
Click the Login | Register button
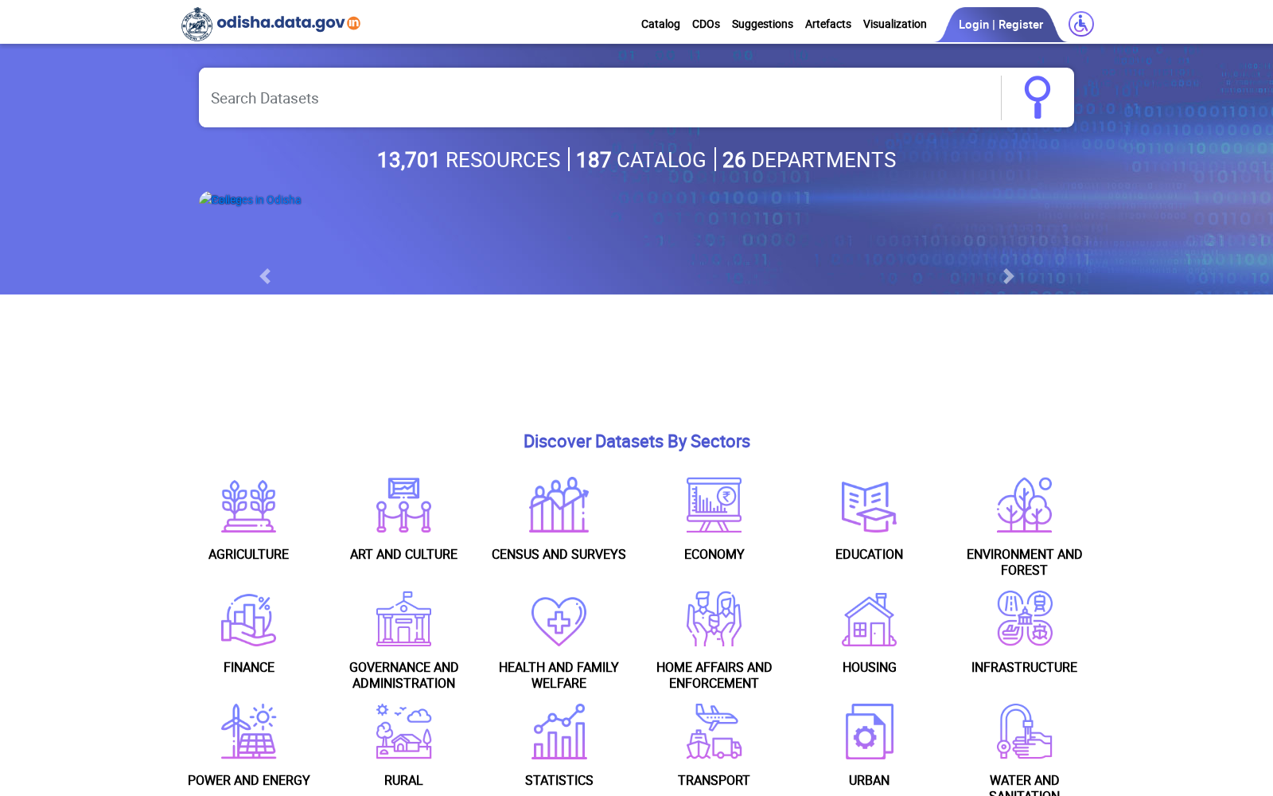point(1000,25)
